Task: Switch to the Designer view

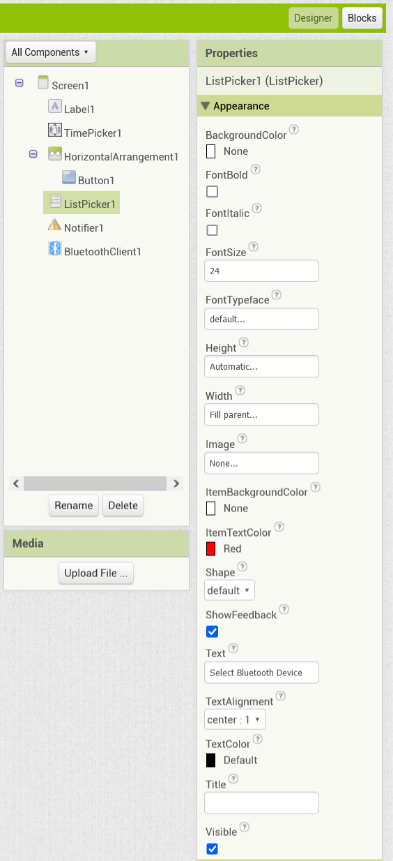Action: pos(314,18)
